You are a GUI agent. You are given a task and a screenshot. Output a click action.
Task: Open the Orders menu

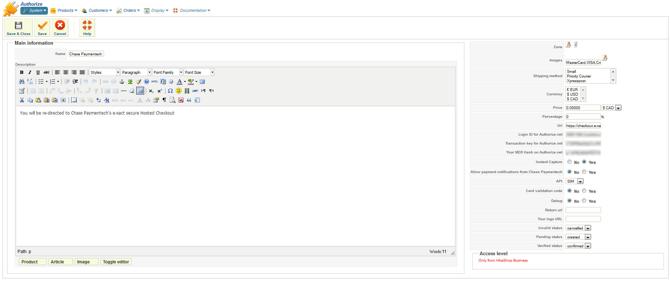tap(128, 11)
